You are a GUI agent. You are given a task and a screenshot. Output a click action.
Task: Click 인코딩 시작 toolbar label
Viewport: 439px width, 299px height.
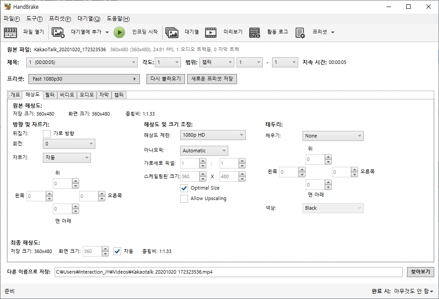[x=145, y=32]
